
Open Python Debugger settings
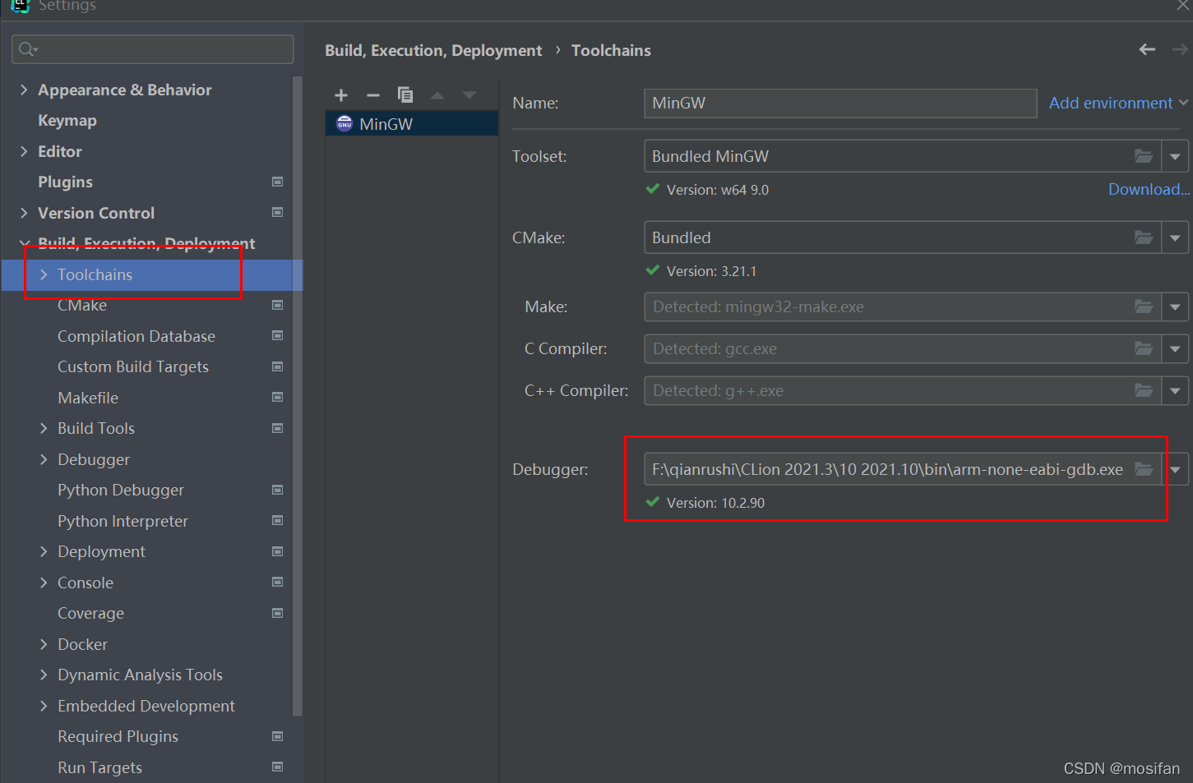tap(121, 490)
